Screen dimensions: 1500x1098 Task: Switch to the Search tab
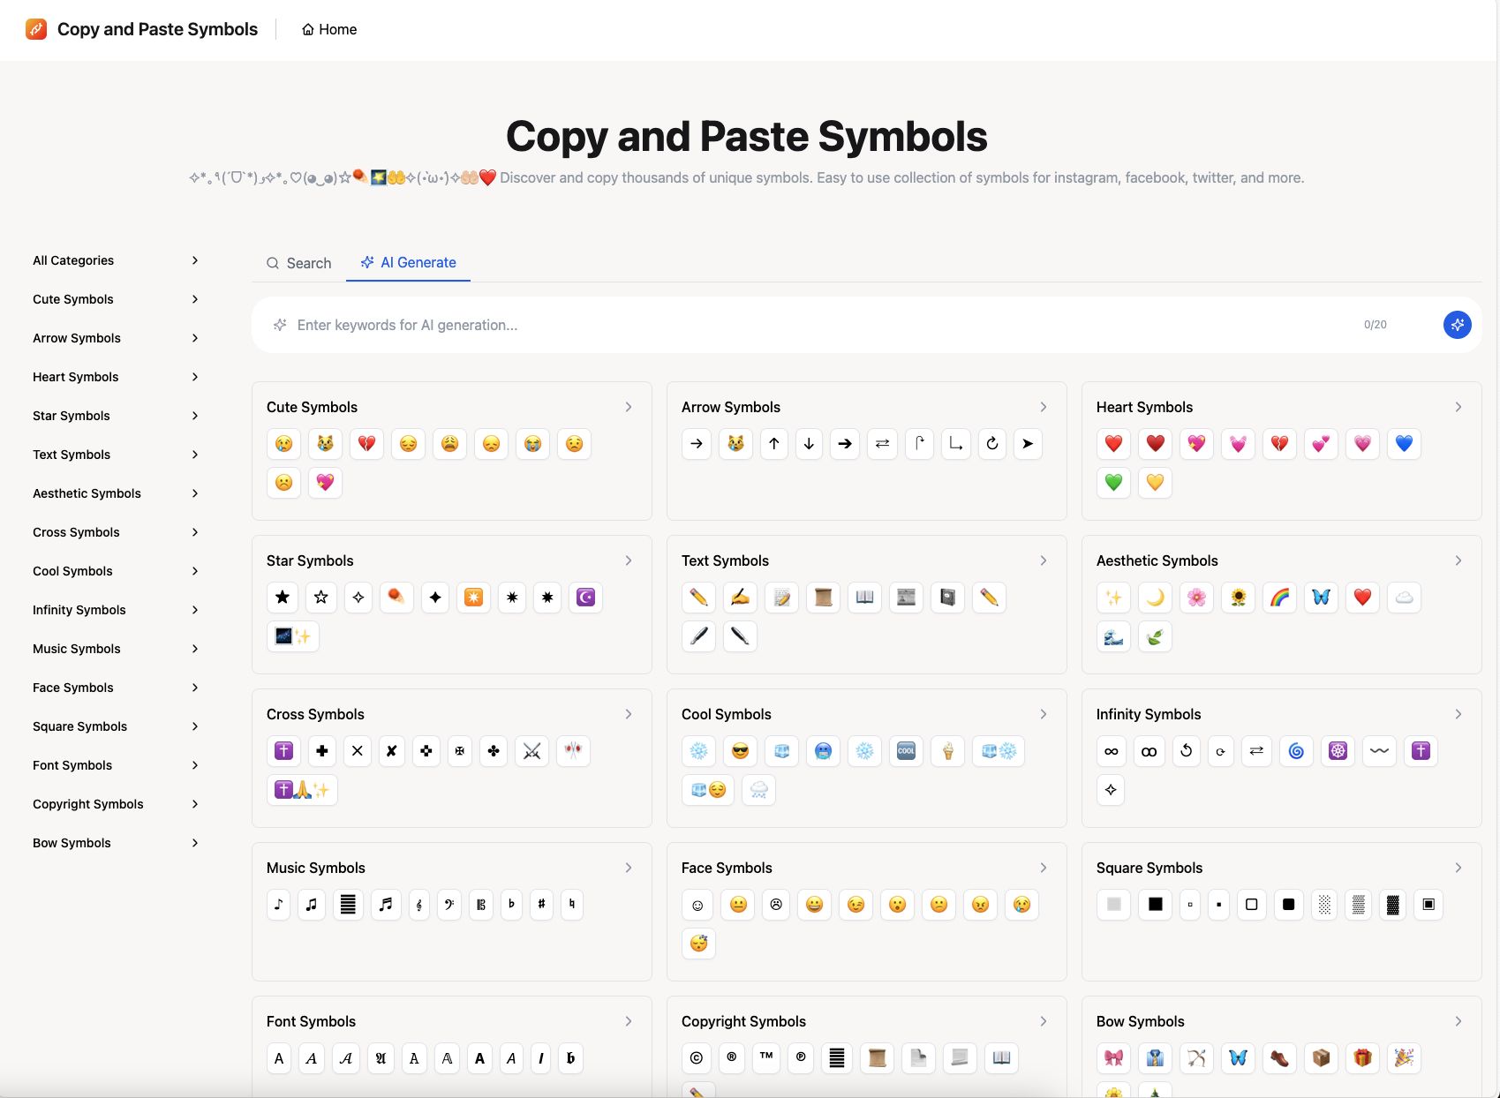coord(299,263)
